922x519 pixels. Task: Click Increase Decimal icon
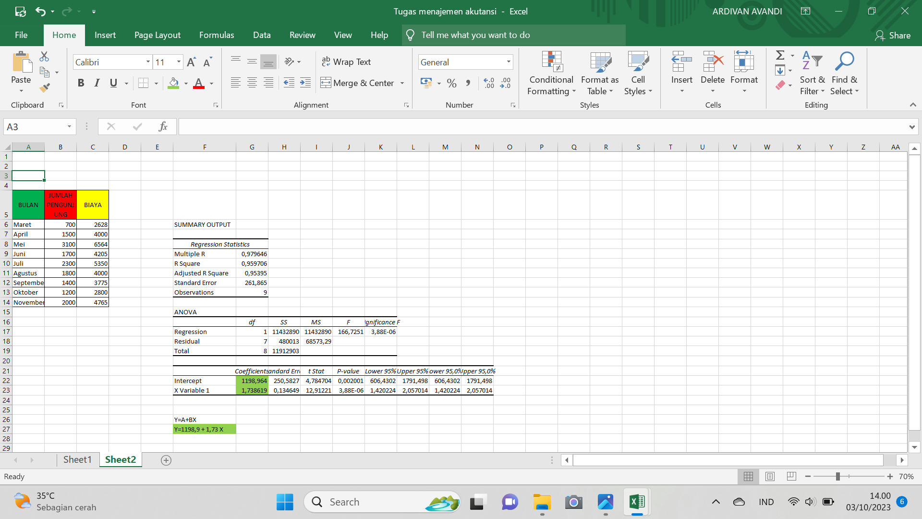pyautogui.click(x=489, y=83)
